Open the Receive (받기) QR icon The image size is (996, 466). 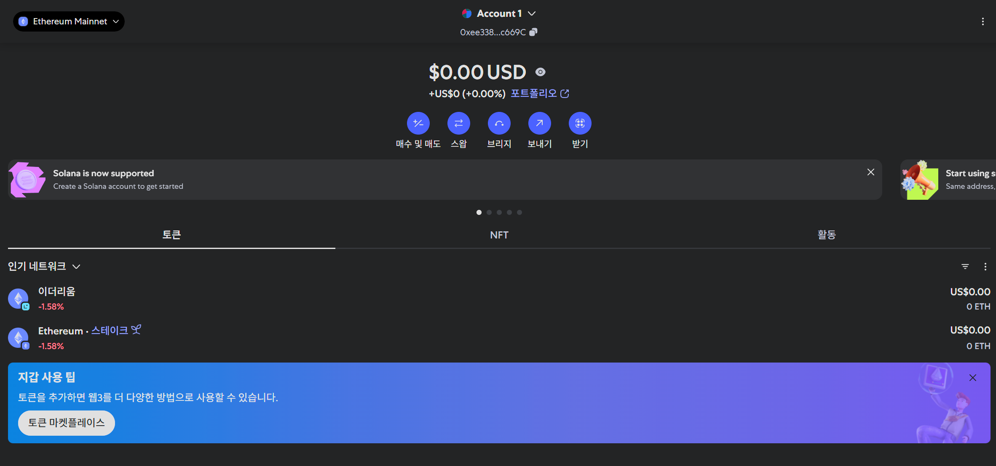(580, 123)
